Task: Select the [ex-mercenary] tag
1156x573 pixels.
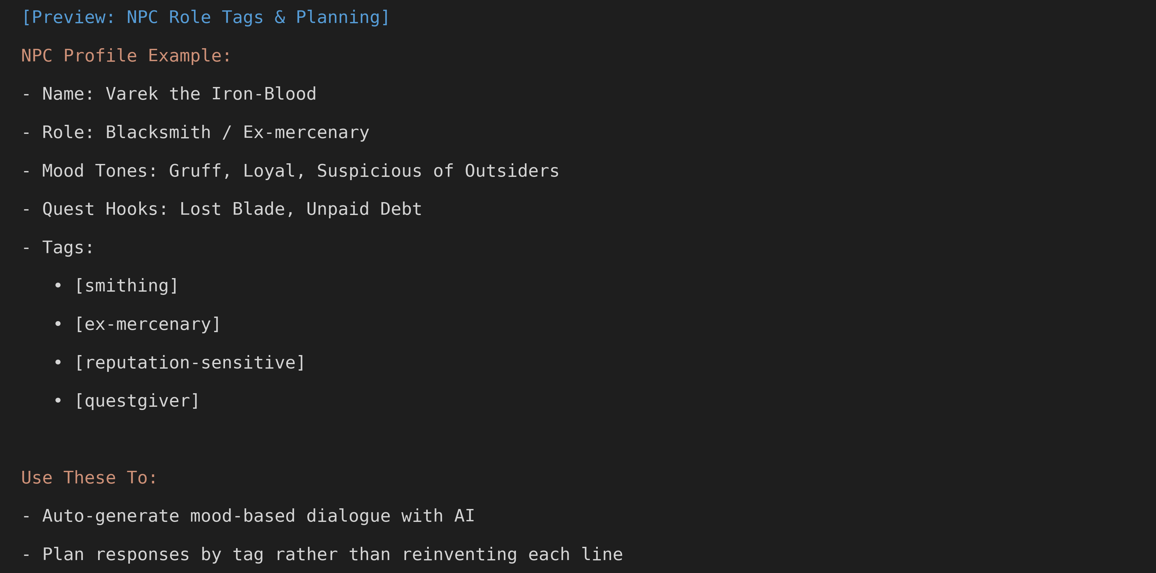Action: tap(148, 324)
